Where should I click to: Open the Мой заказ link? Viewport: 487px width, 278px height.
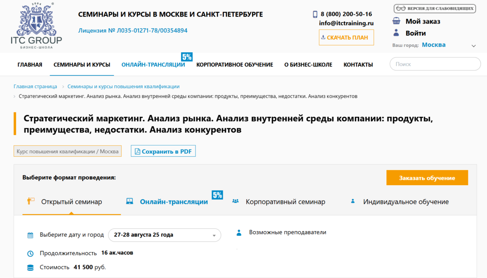pyautogui.click(x=423, y=21)
